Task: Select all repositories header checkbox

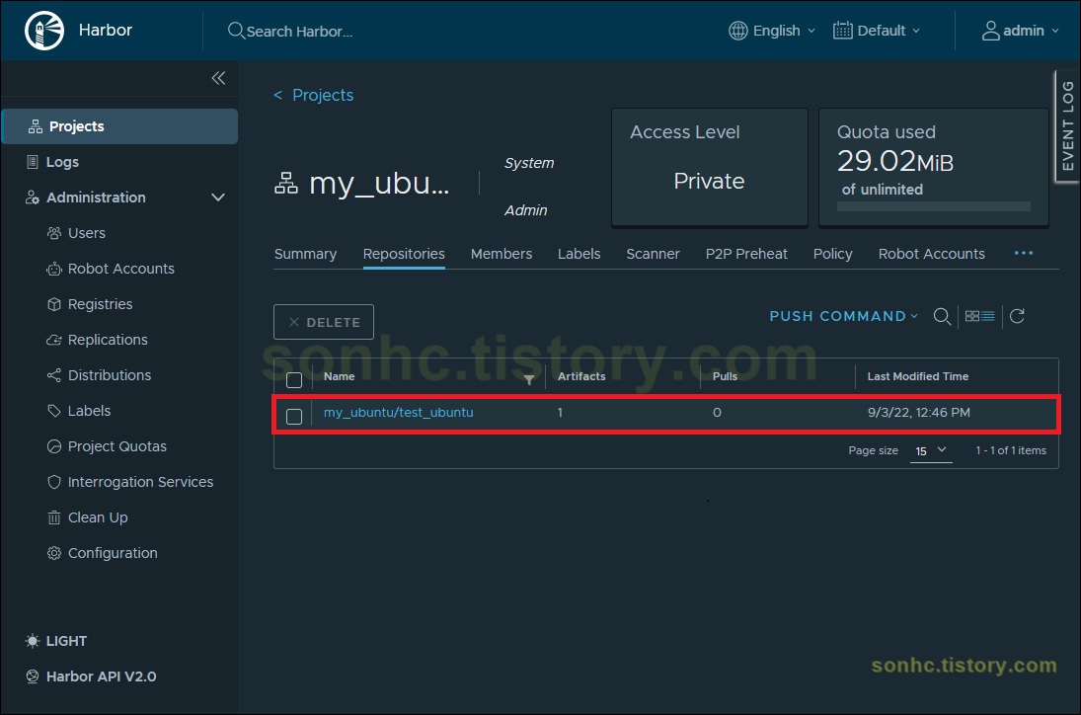Action: click(x=294, y=380)
